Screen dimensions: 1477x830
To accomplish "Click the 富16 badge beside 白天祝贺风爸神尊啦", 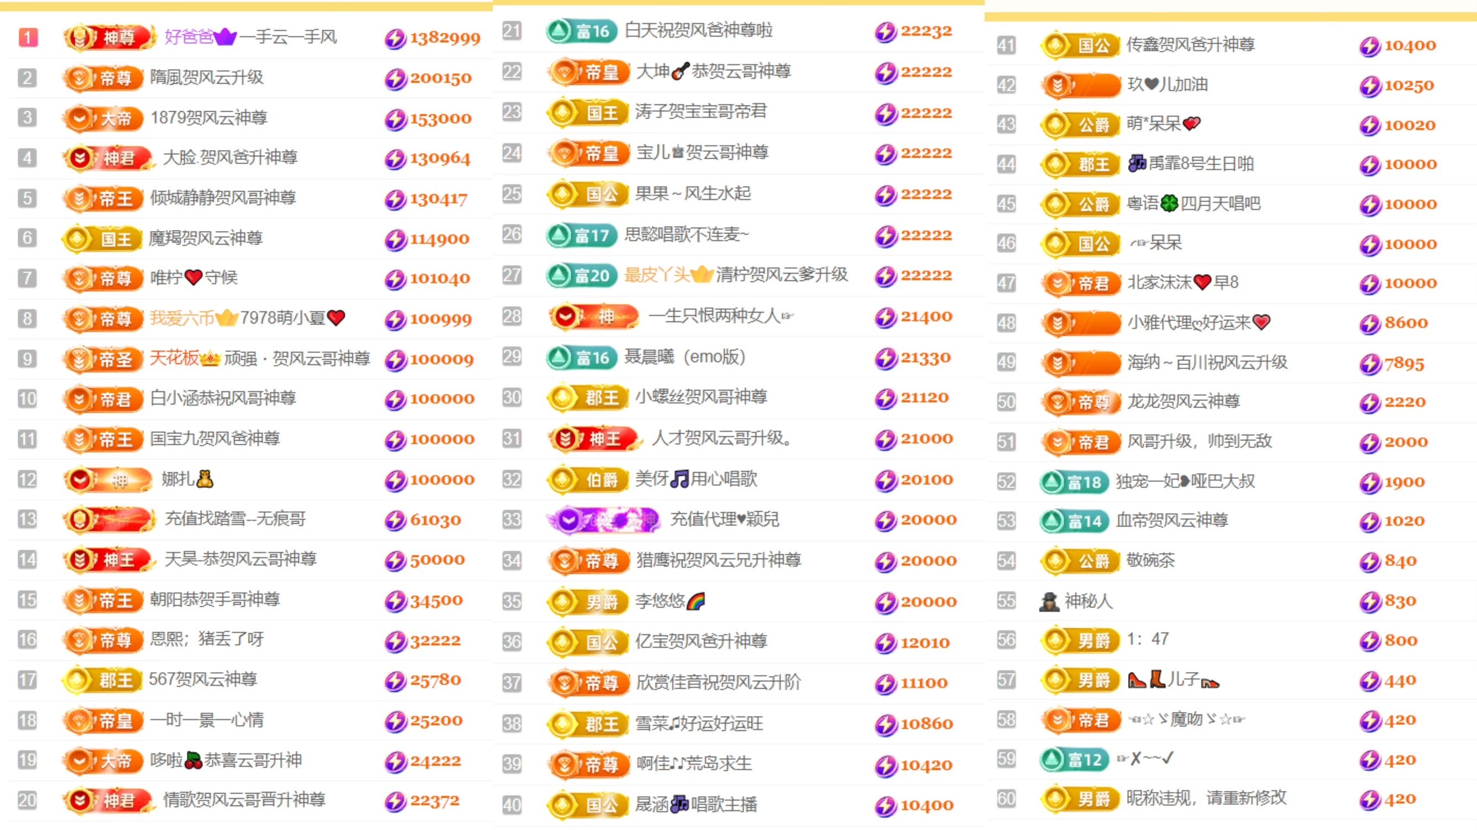I will point(582,30).
